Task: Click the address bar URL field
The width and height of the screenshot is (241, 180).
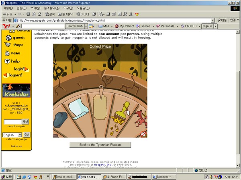Action: [112, 20]
